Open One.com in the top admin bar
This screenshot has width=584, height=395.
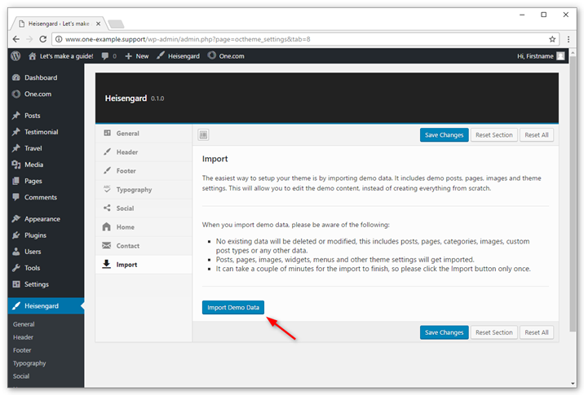click(226, 56)
